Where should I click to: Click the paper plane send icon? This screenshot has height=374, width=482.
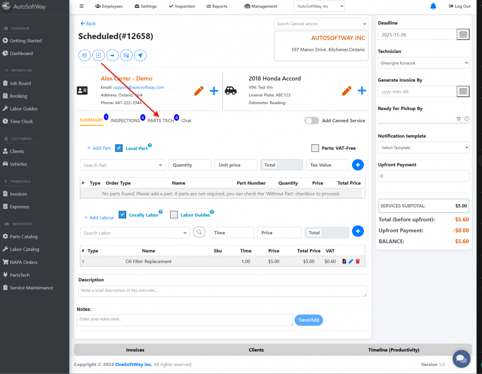click(x=140, y=56)
